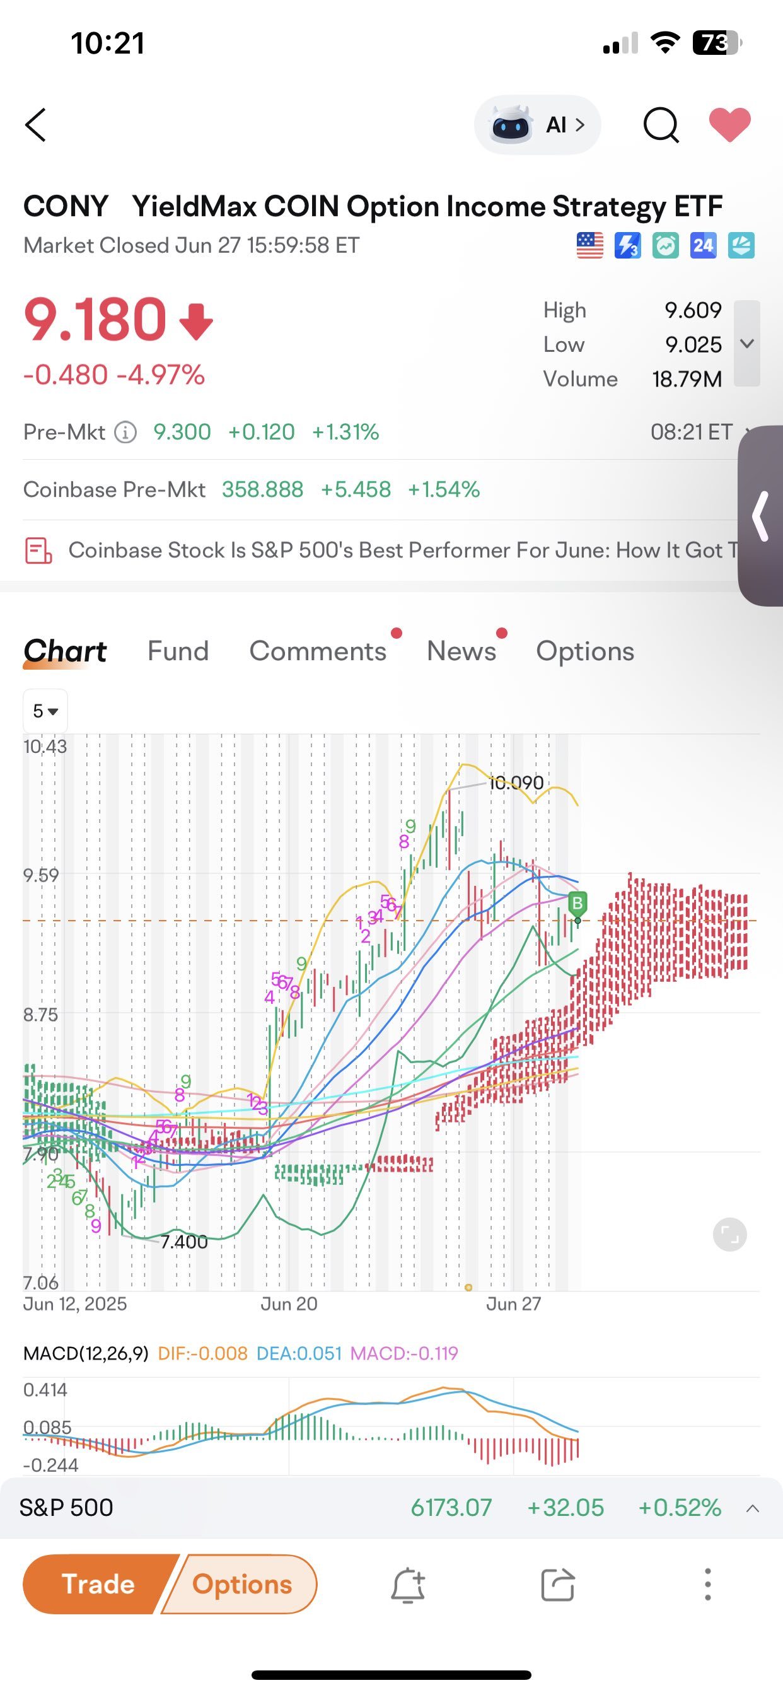The width and height of the screenshot is (783, 1695).
Task: Tap the Pre-Mkt info icon
Action: click(x=125, y=433)
